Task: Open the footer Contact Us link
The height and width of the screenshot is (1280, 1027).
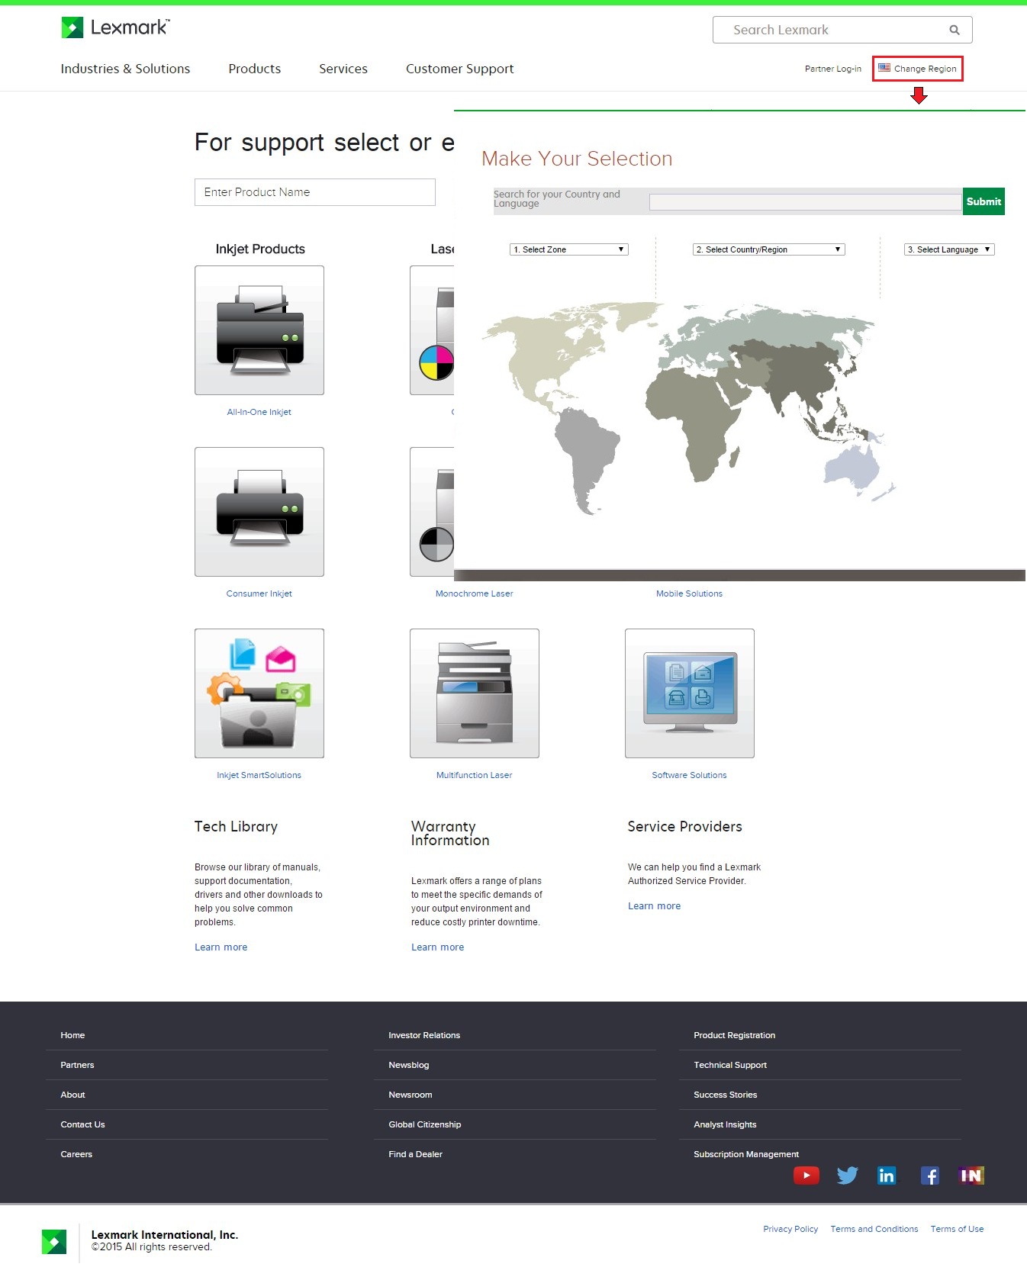Action: pos(82,1124)
